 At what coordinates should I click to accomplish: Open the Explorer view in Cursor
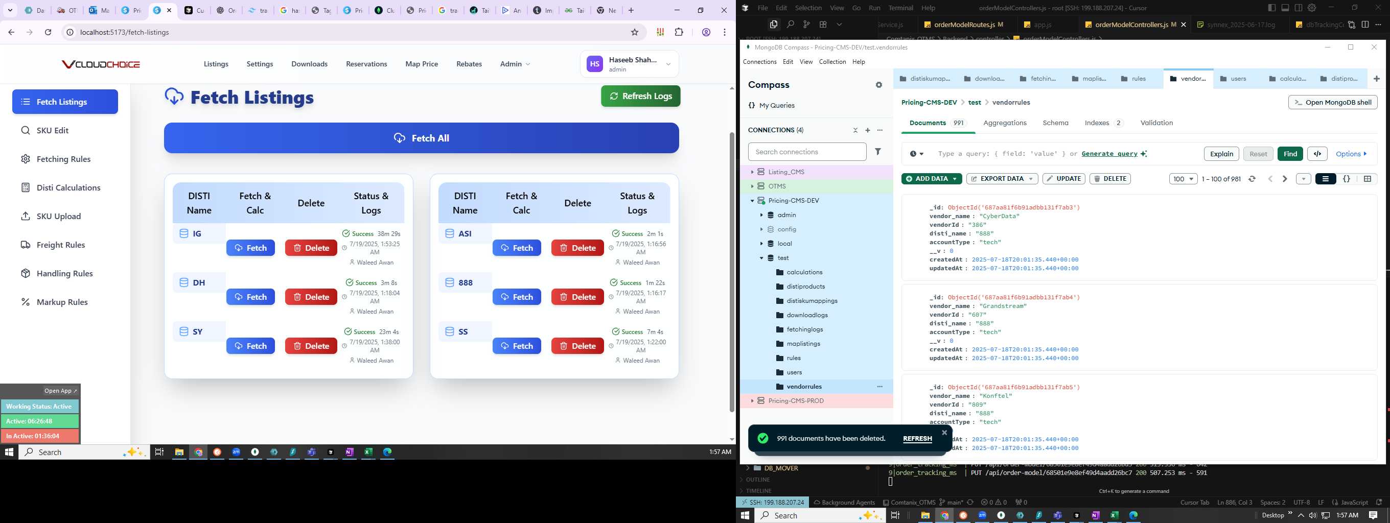(773, 25)
